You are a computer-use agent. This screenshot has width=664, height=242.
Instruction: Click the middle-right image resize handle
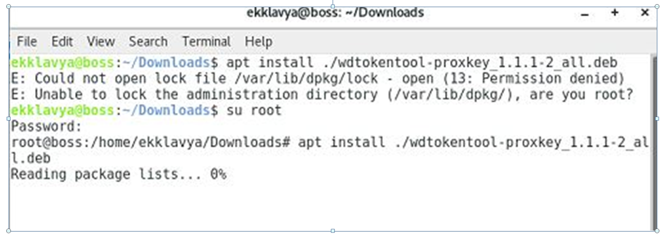tap(657, 119)
